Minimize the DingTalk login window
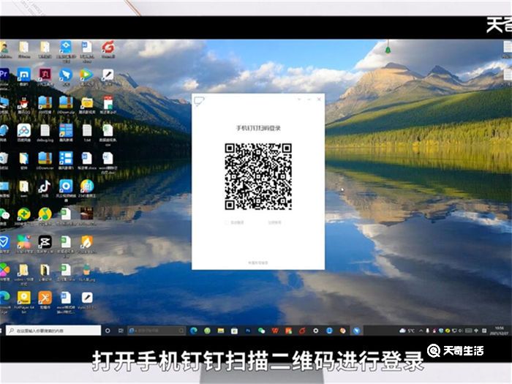 click(309, 99)
